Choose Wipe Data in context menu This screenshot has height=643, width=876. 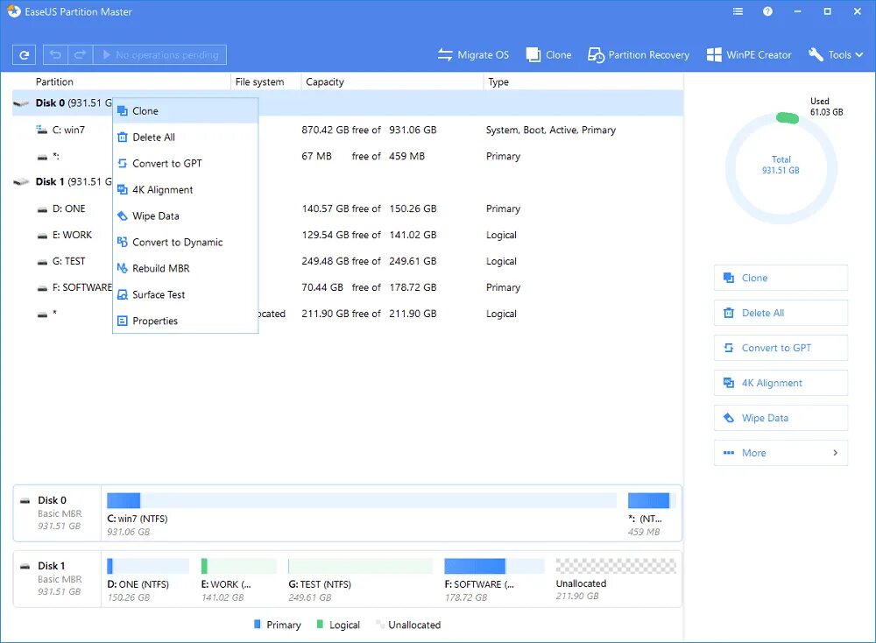(x=186, y=216)
